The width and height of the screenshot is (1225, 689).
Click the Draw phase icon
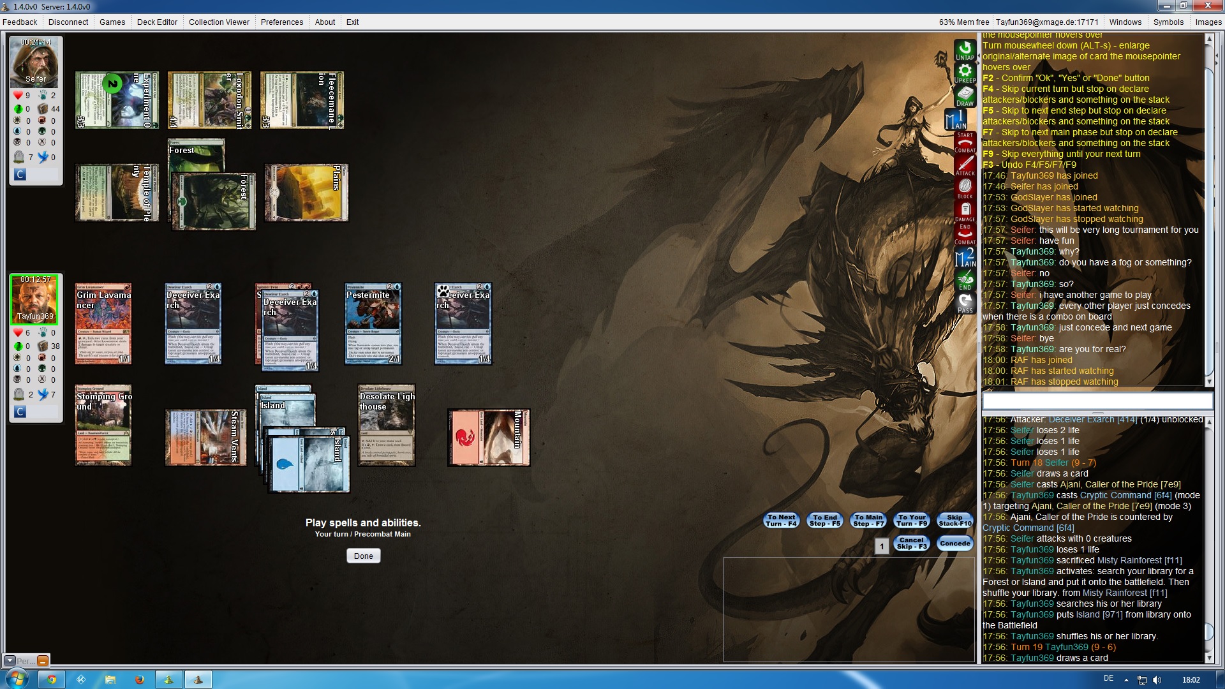tap(965, 96)
